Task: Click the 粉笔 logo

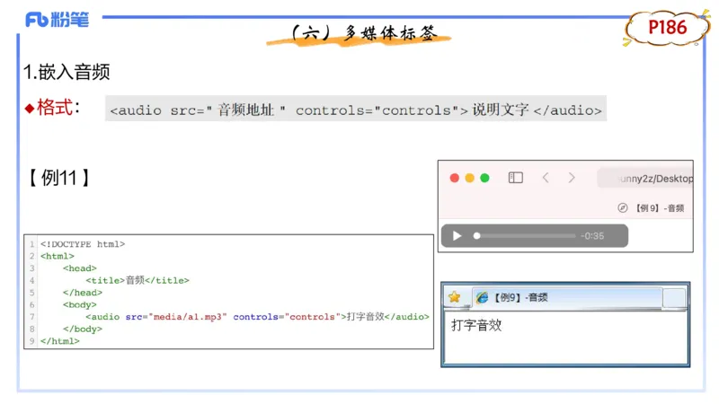Action: coord(57,20)
